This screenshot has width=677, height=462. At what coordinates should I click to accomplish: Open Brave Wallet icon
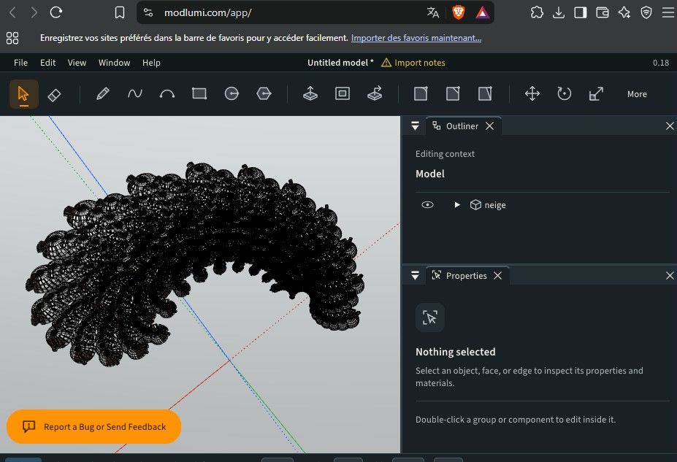[603, 12]
